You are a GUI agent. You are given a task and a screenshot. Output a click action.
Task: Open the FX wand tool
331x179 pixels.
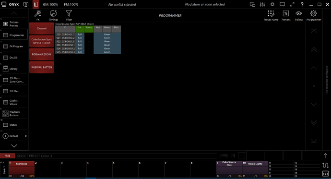(x=38, y=15)
